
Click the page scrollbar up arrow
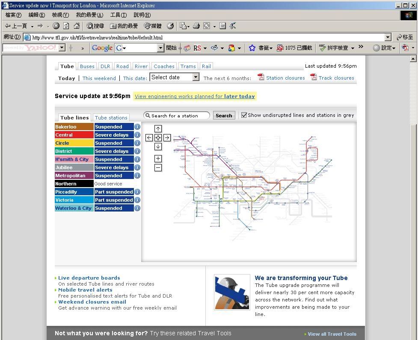click(413, 59)
